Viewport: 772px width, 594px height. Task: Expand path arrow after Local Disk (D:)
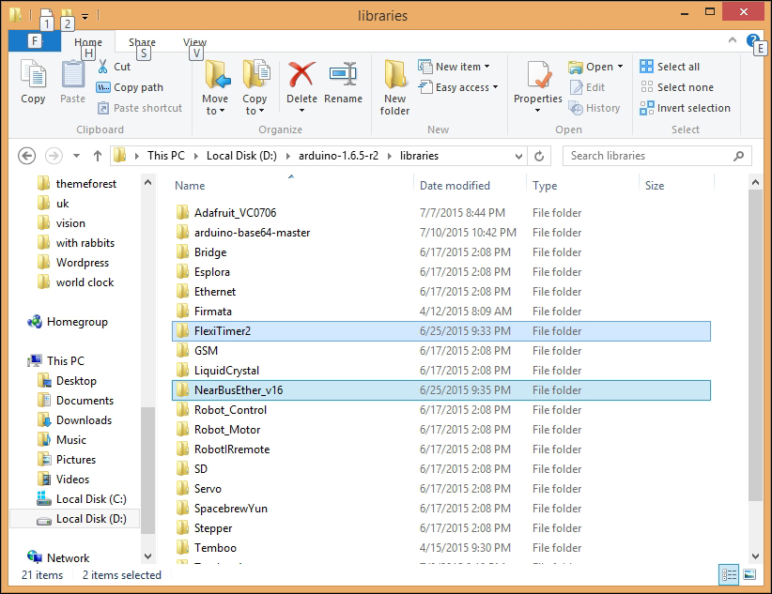tap(288, 156)
